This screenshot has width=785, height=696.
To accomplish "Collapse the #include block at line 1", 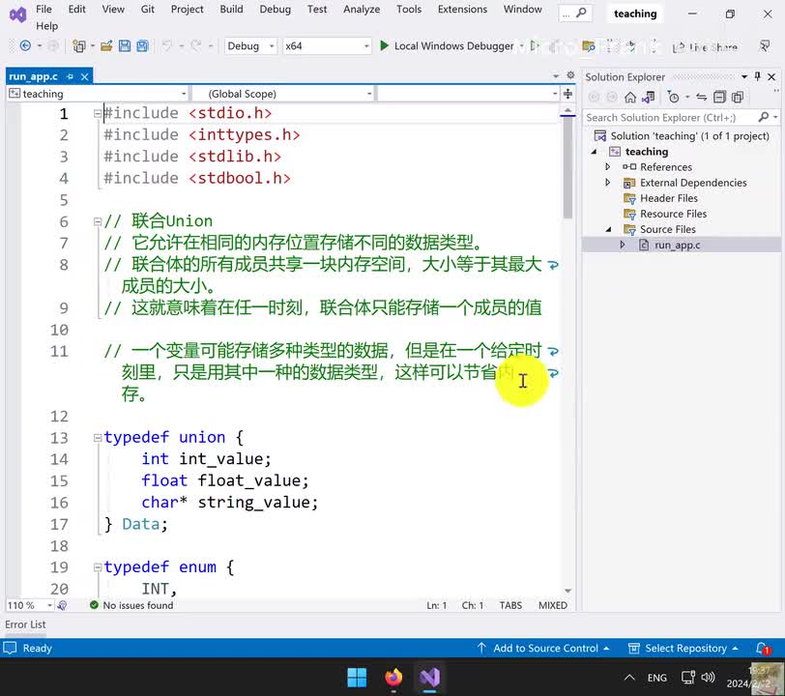I will (x=97, y=114).
